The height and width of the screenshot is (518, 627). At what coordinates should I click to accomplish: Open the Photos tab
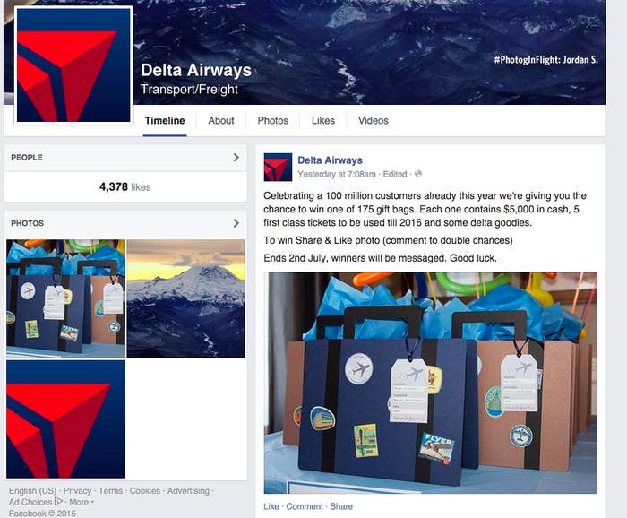click(x=272, y=120)
